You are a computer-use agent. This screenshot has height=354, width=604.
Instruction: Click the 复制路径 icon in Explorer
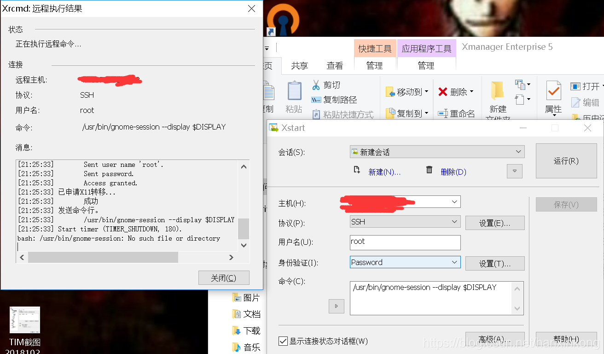coord(316,100)
